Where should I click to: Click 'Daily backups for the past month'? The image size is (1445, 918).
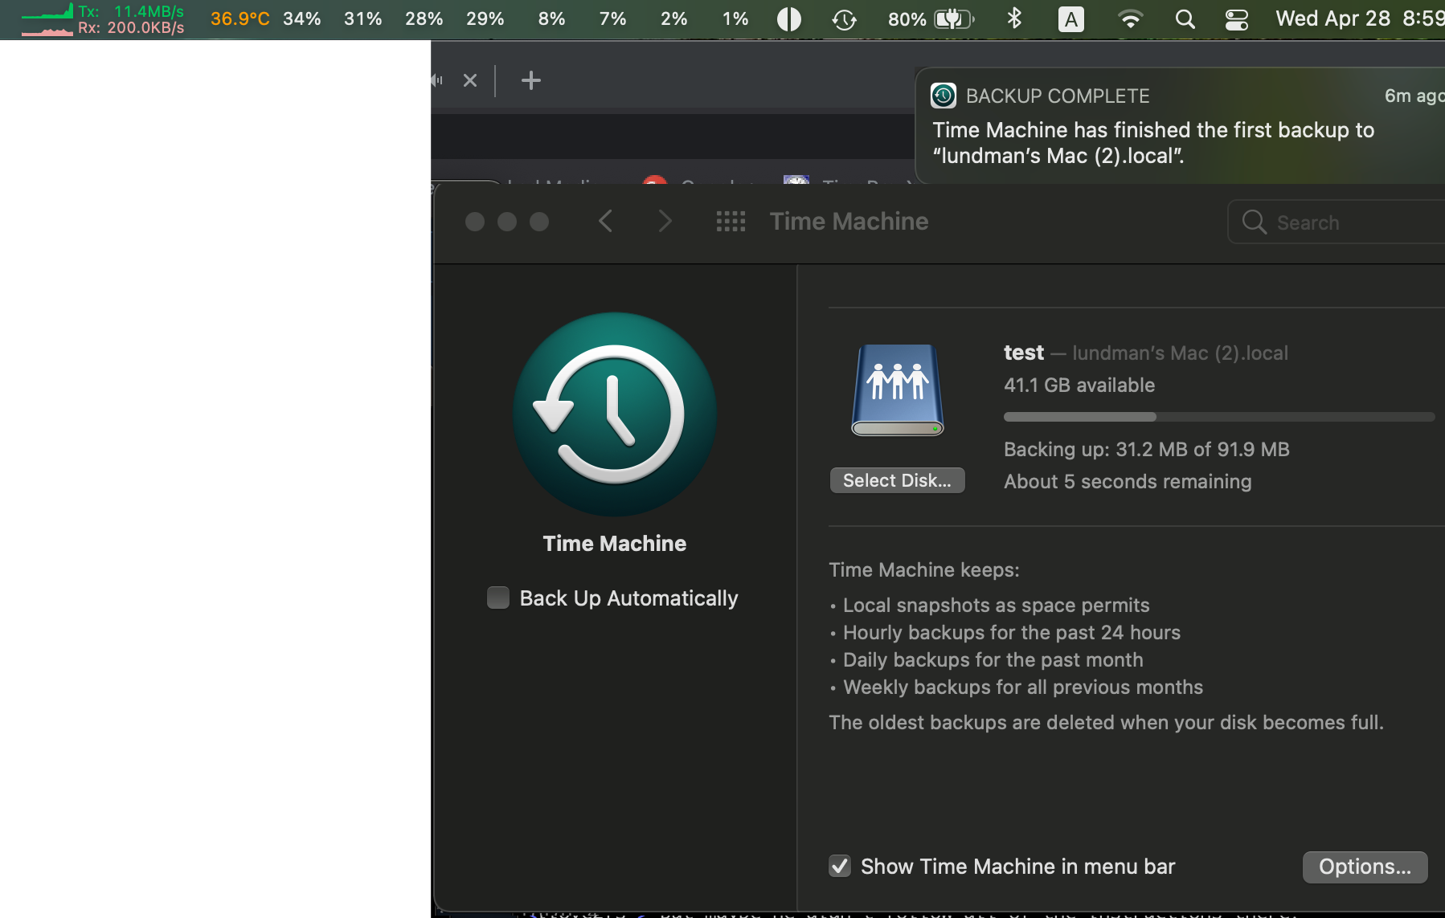(993, 659)
